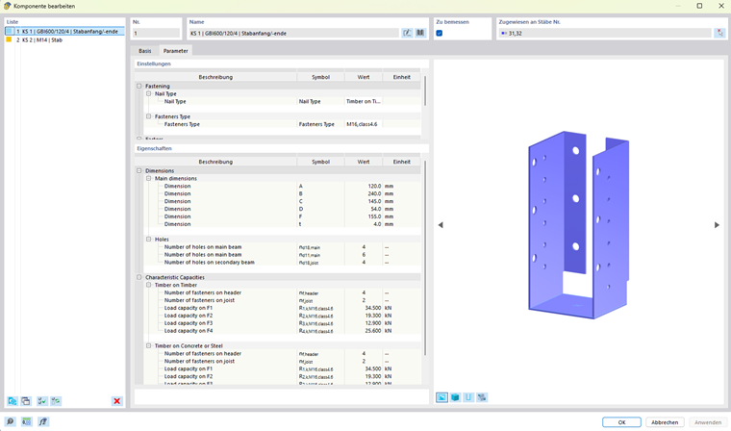Image resolution: width=731 pixels, height=431 pixels.
Task: Confirm with the OK button
Action: coord(621,422)
